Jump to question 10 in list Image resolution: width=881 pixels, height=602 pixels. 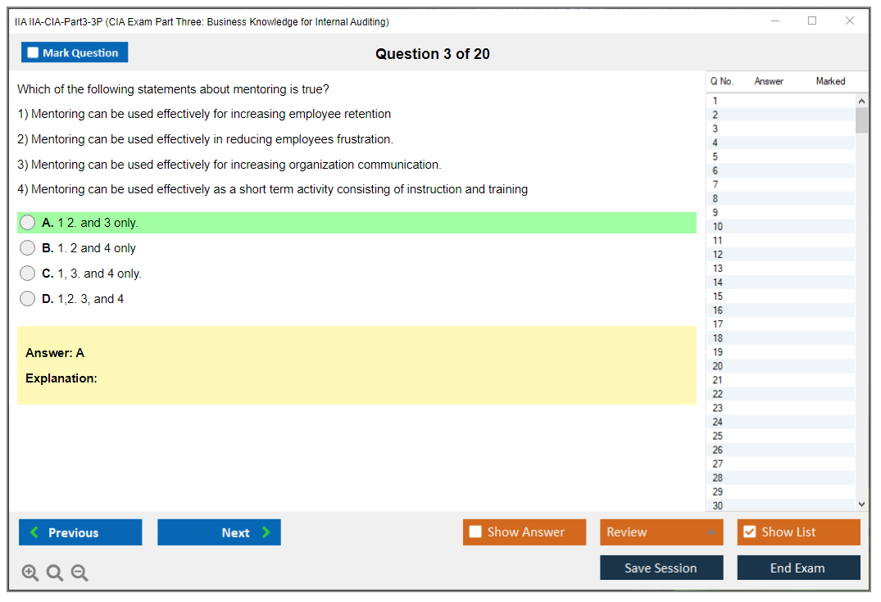point(718,227)
